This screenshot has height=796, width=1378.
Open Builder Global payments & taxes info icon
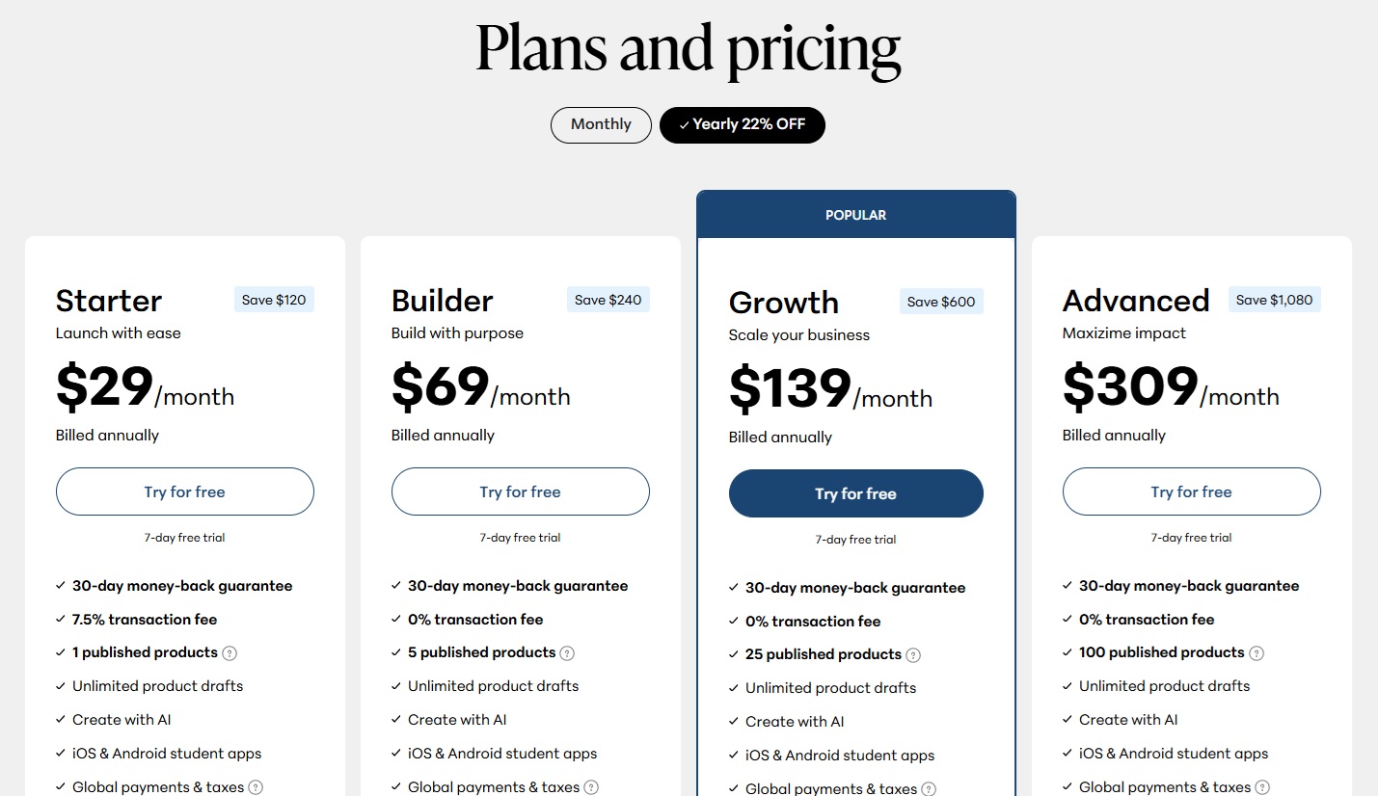point(591,787)
